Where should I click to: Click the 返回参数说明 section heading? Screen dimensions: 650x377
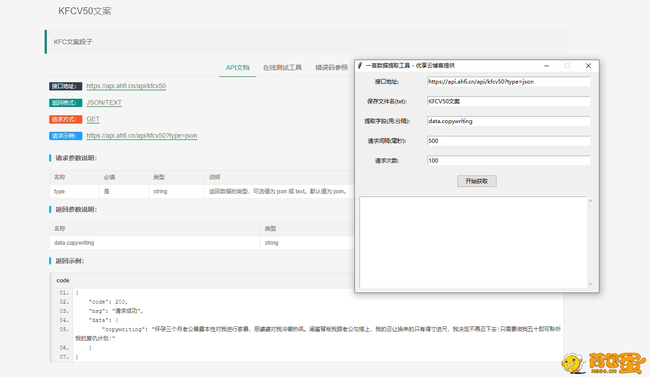[76, 209]
